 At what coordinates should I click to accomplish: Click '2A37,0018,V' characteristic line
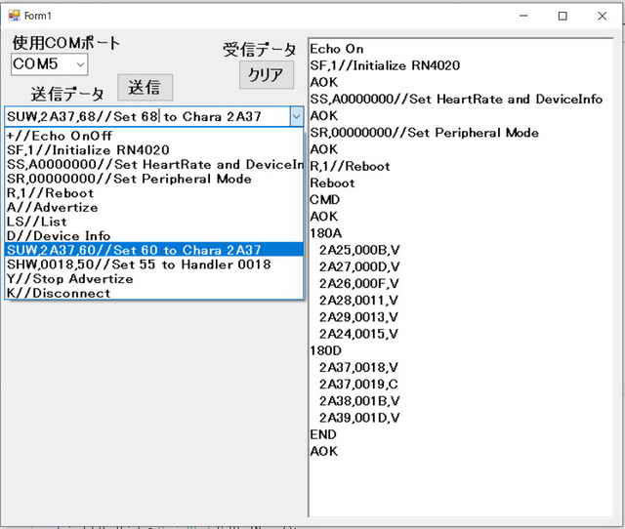pos(358,367)
